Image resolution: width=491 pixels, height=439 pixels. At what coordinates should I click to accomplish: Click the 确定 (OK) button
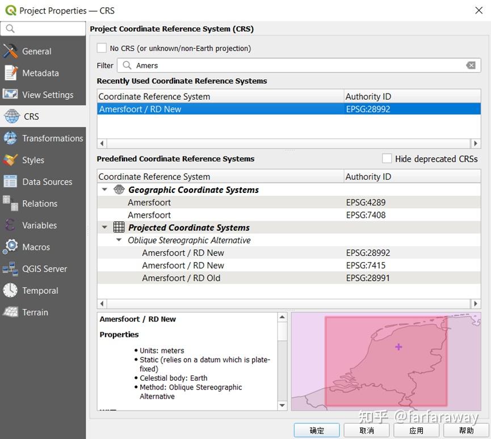pyautogui.click(x=317, y=430)
